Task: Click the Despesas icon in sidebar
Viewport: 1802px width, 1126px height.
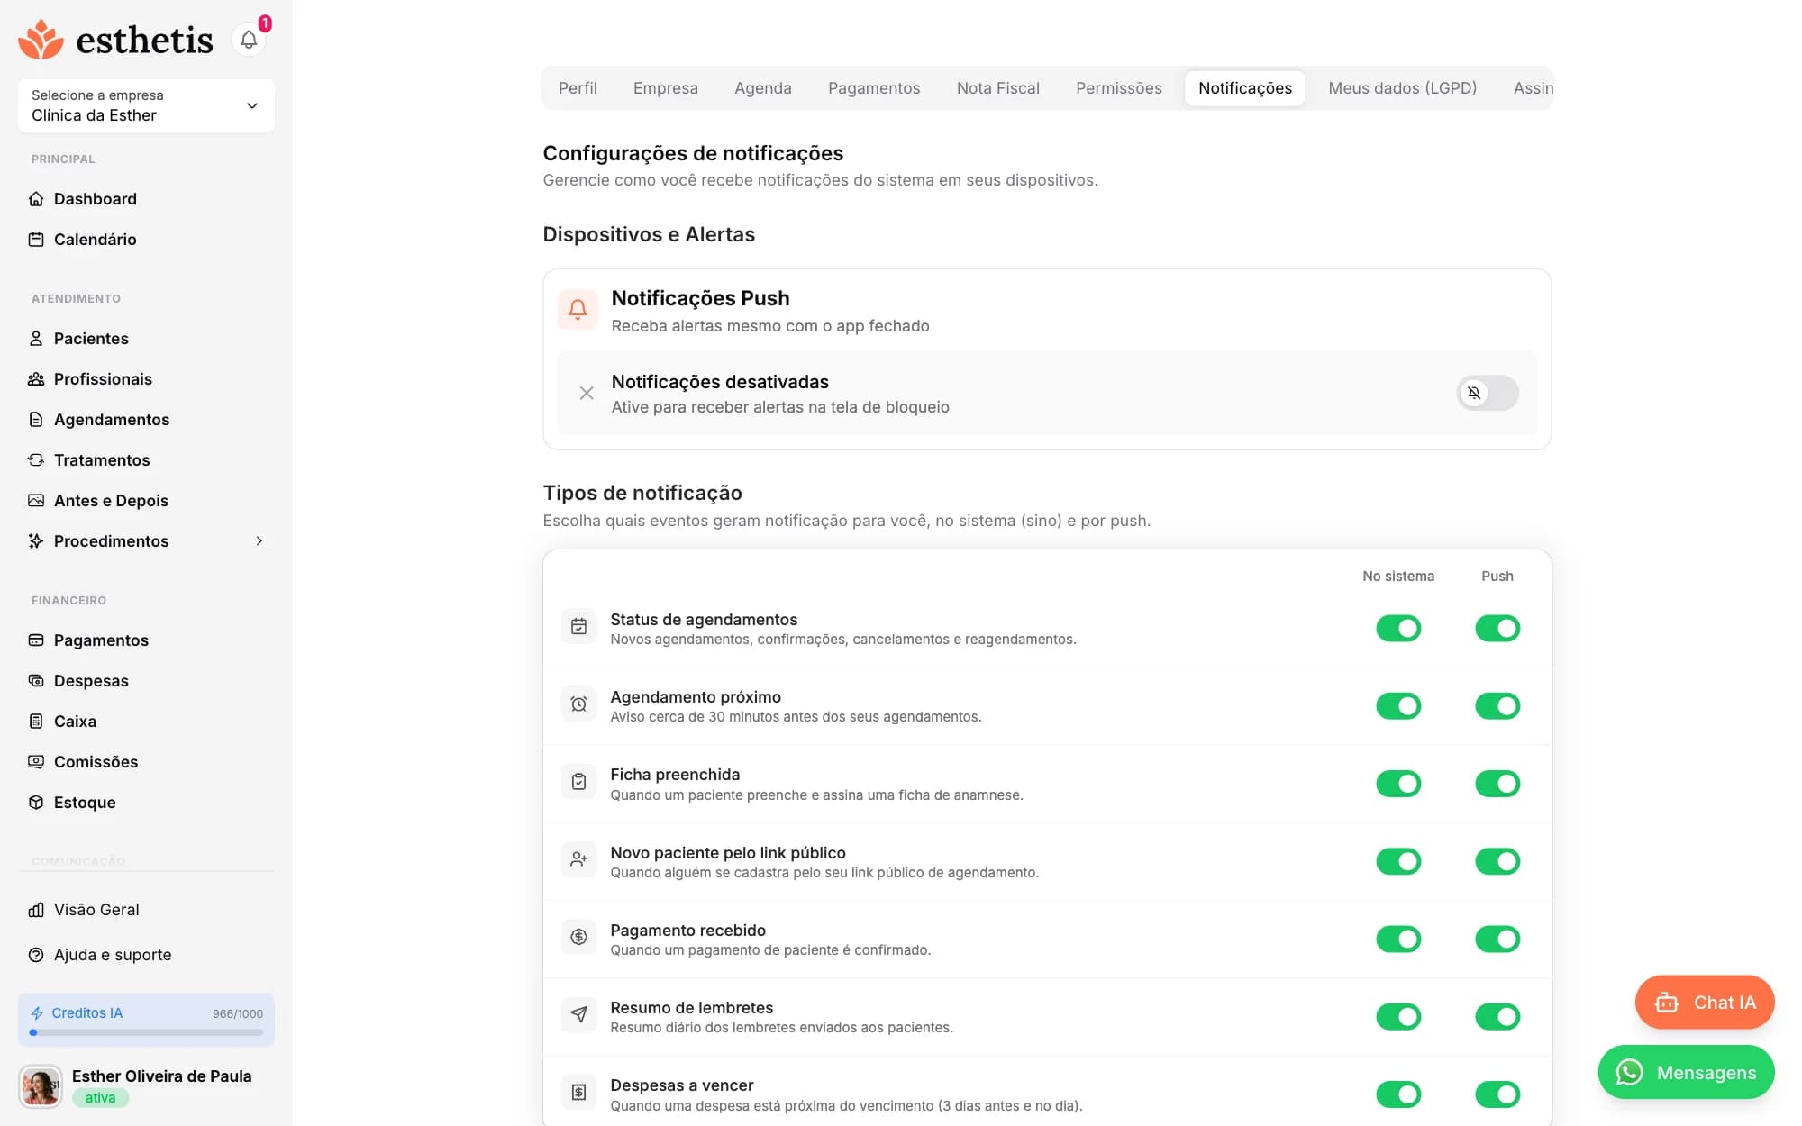Action: (36, 681)
